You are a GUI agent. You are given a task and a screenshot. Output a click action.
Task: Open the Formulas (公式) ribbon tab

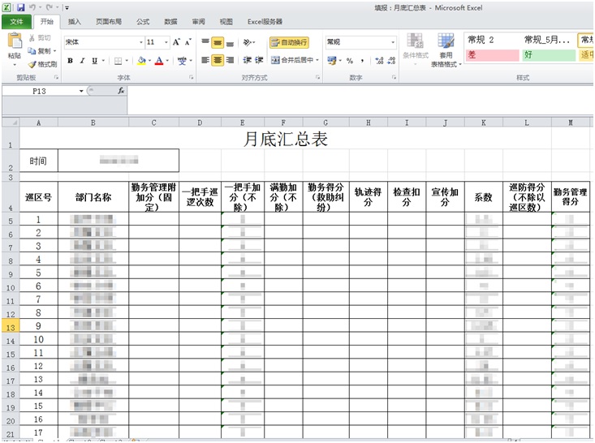click(x=142, y=22)
